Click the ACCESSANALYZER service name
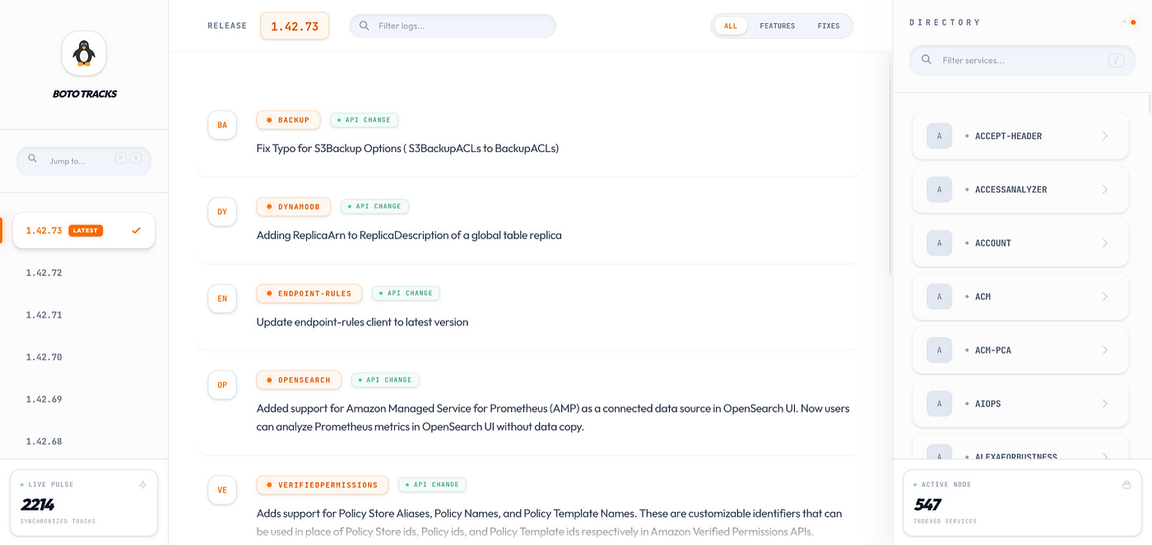1152x545 pixels. pyautogui.click(x=1010, y=190)
